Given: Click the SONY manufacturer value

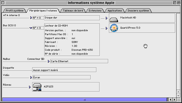Looking at the screenshot, I should point(75,42).
